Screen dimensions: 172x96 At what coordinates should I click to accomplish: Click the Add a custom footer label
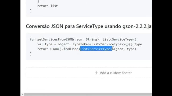click(116, 73)
